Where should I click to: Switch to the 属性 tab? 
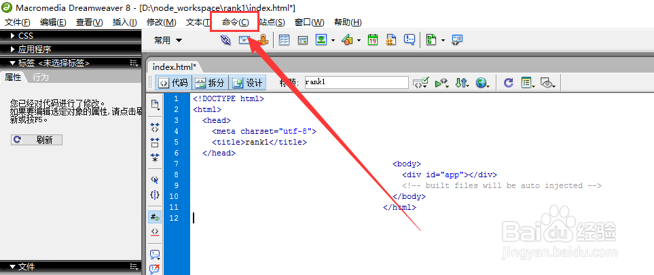[x=12, y=77]
